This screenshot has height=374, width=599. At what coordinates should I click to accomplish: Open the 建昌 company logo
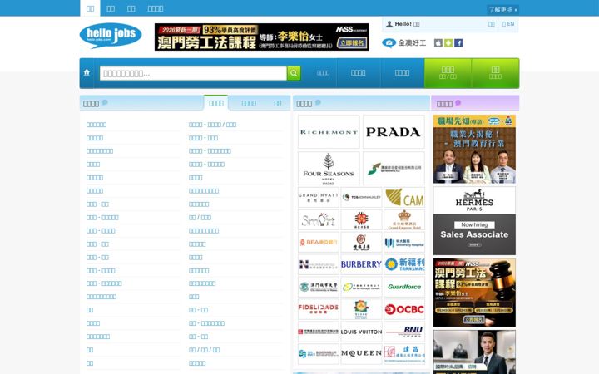404,354
